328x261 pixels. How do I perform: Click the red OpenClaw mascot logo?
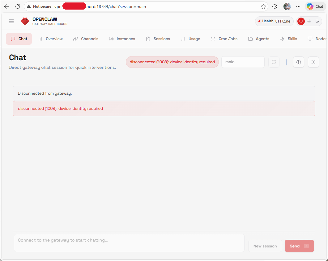tap(25, 21)
